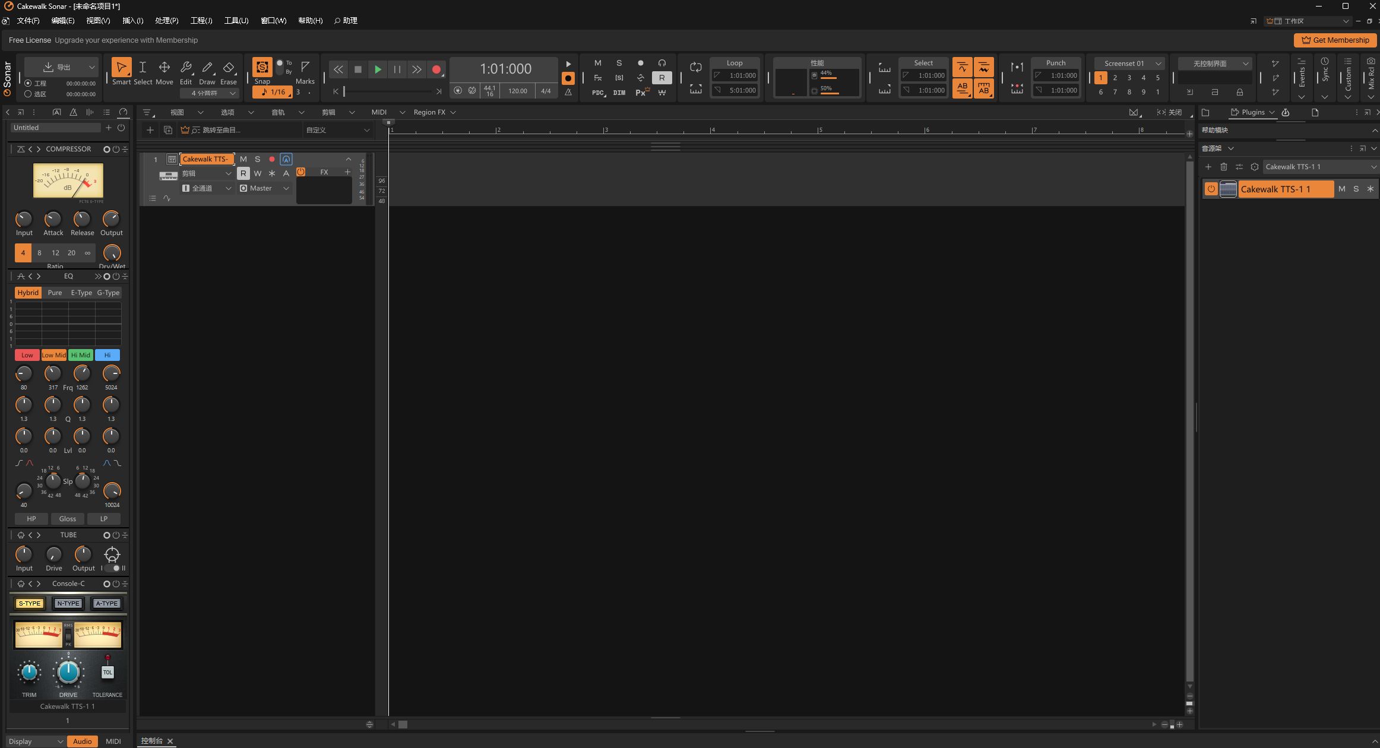Pause the transport
Screen dimensions: 1380x748
coord(397,69)
